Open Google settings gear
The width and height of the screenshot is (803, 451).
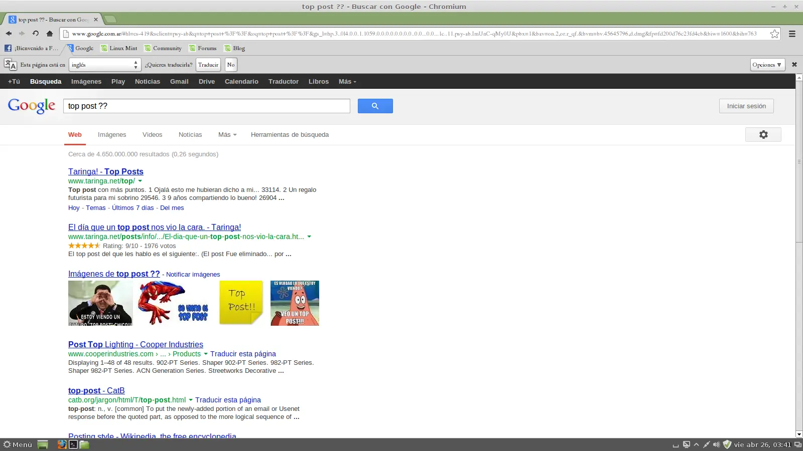pos(763,134)
